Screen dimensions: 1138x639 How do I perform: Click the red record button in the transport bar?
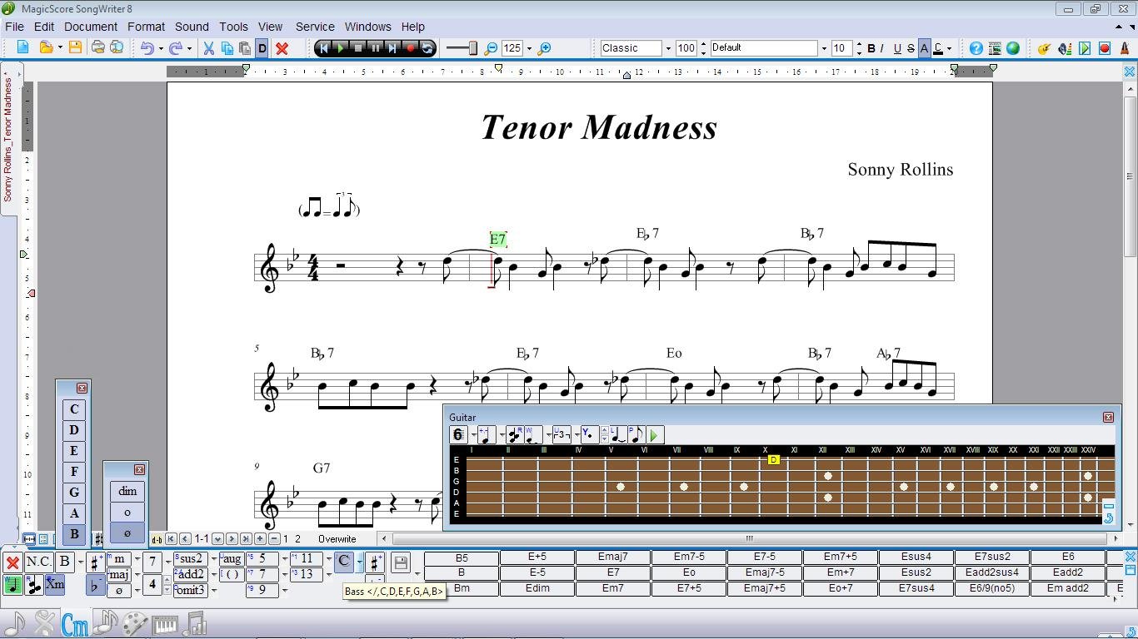pyautogui.click(x=410, y=48)
